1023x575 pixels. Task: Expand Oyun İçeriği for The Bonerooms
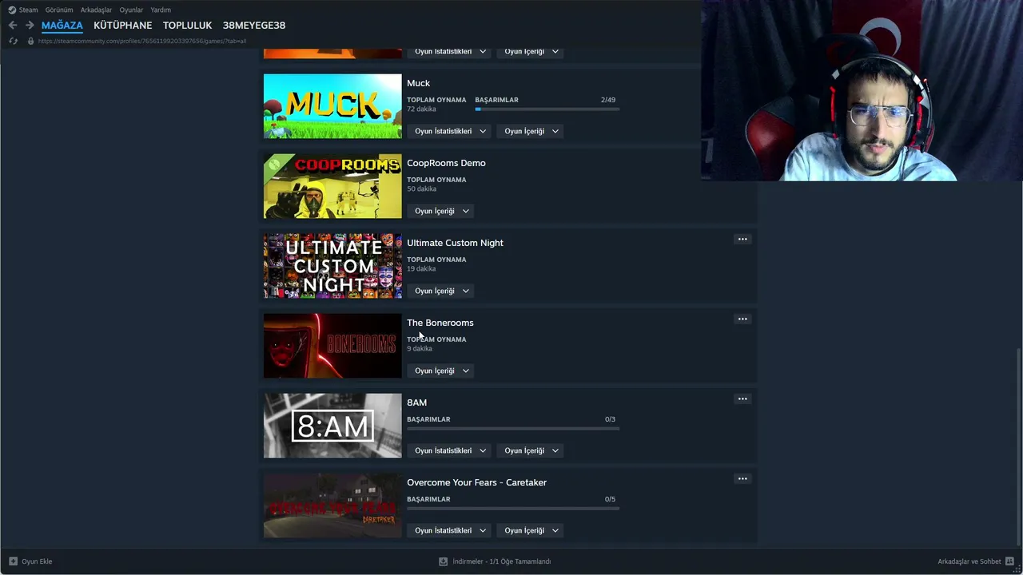coord(442,371)
